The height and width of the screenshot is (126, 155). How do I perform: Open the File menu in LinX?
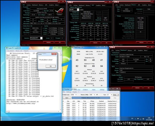[64, 92]
